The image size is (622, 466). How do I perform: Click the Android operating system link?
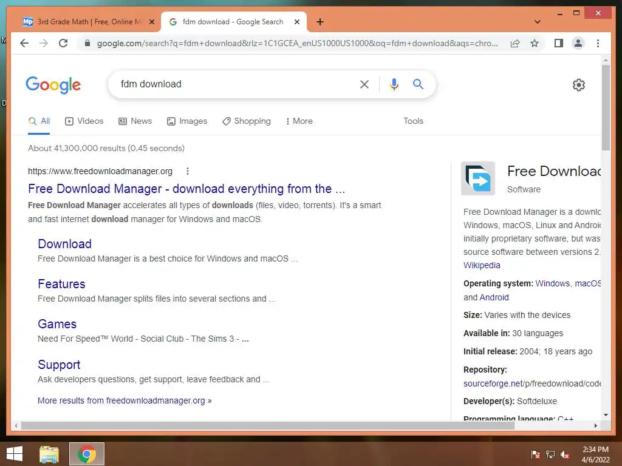point(494,297)
